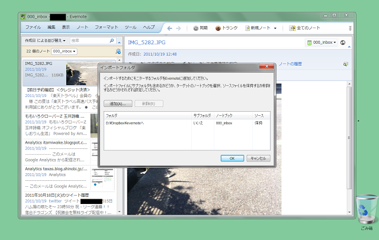Go back with the left arrow icon
Screen dimensions: 379x240
click(170, 28)
